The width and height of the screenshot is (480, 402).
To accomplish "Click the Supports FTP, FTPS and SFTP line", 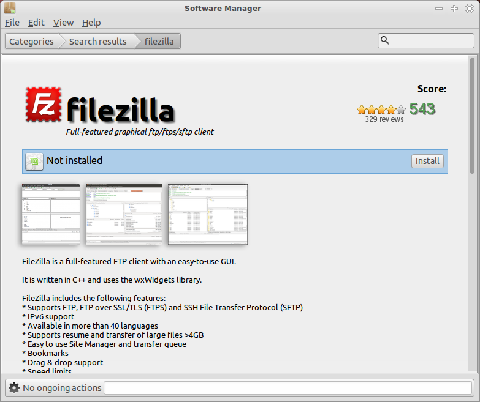I will click(162, 307).
